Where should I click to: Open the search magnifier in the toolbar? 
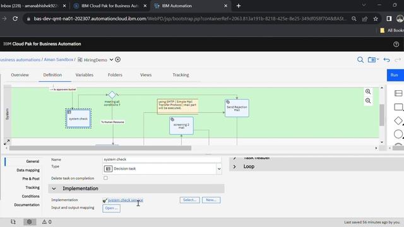[x=360, y=60]
